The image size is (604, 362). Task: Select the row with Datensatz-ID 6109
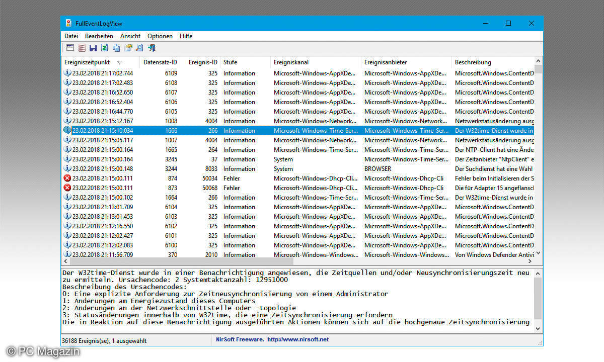point(297,73)
